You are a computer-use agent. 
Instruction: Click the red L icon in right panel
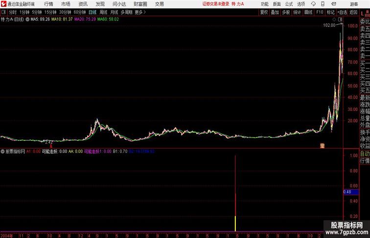[362, 13]
